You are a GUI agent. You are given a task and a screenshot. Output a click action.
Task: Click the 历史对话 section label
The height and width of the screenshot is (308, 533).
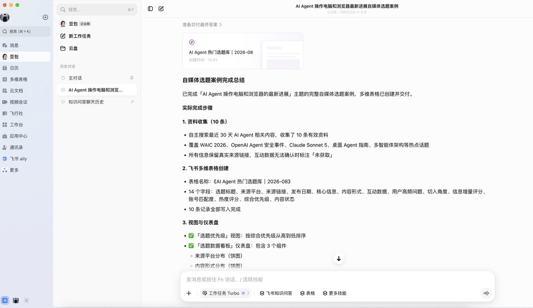(x=68, y=67)
